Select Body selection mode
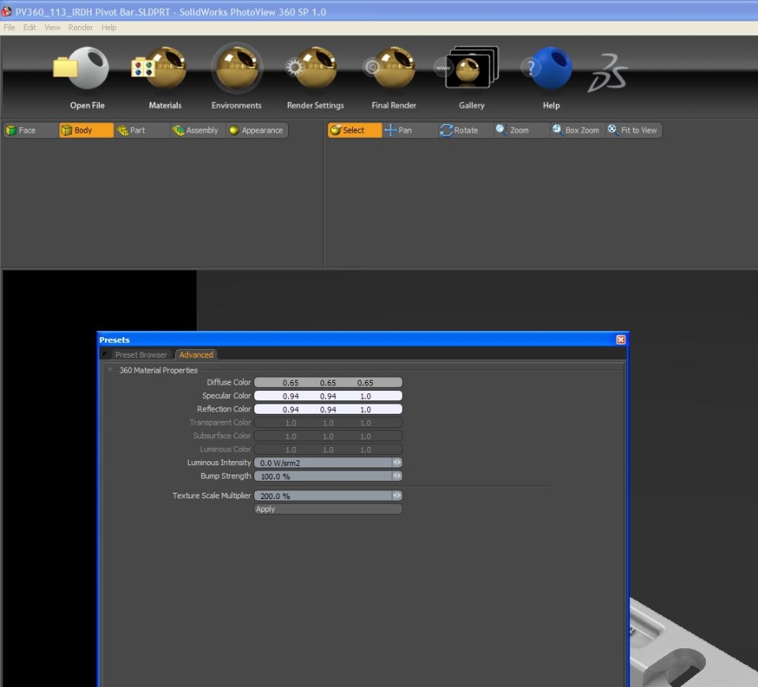This screenshot has width=758, height=687. pos(86,130)
